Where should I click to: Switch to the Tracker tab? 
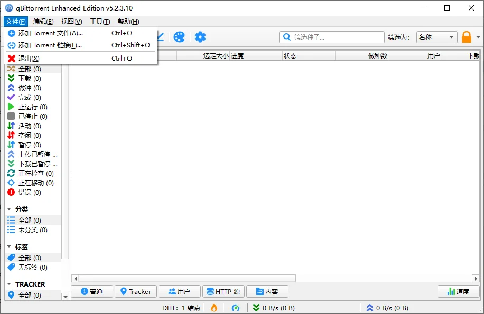tap(136, 291)
